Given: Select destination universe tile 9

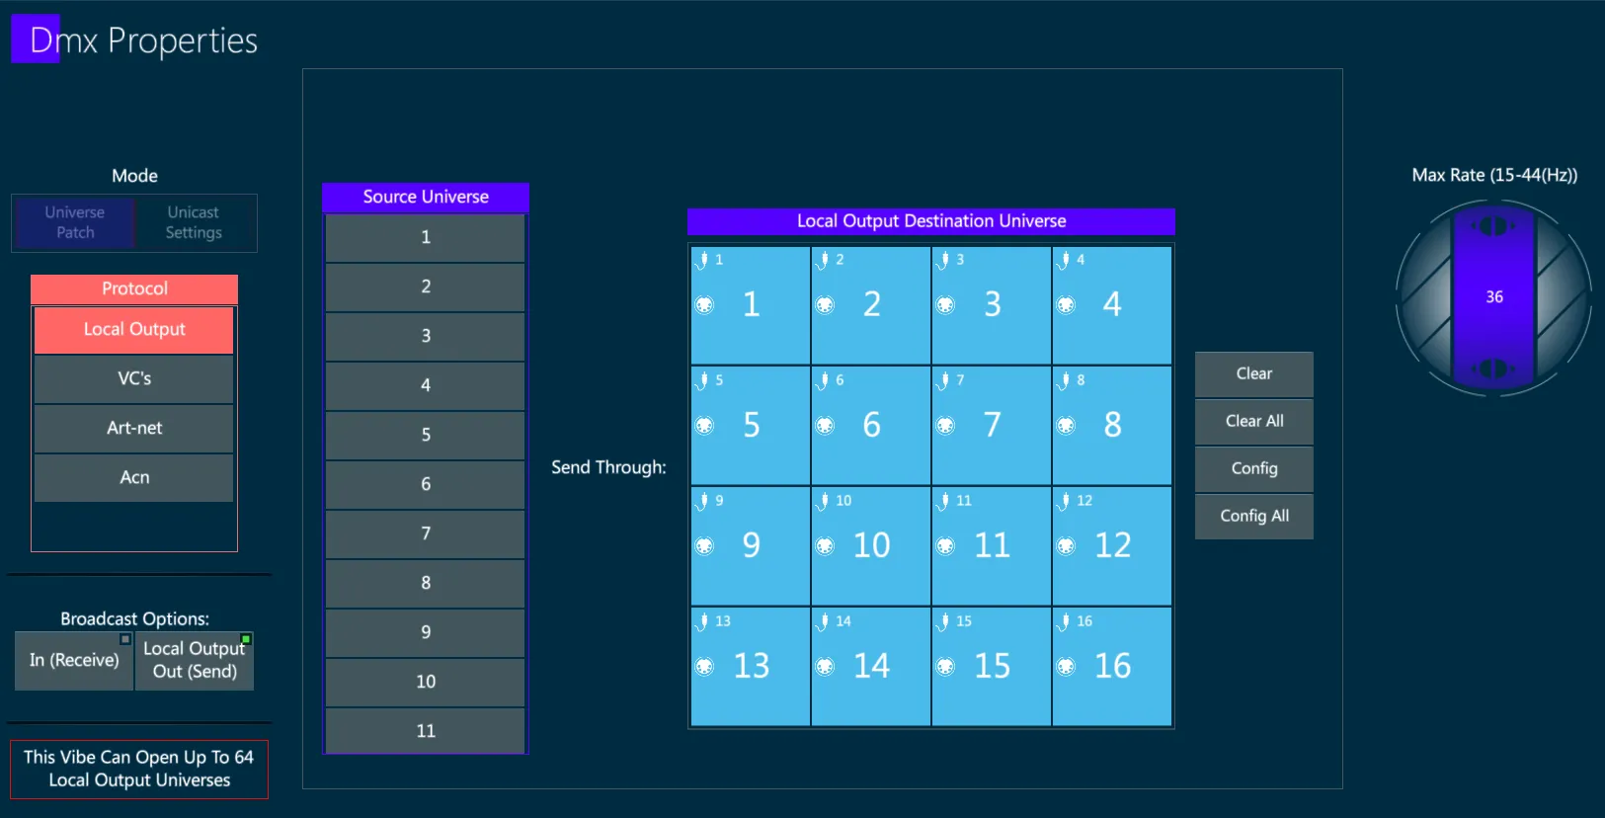Looking at the screenshot, I should click(x=751, y=546).
